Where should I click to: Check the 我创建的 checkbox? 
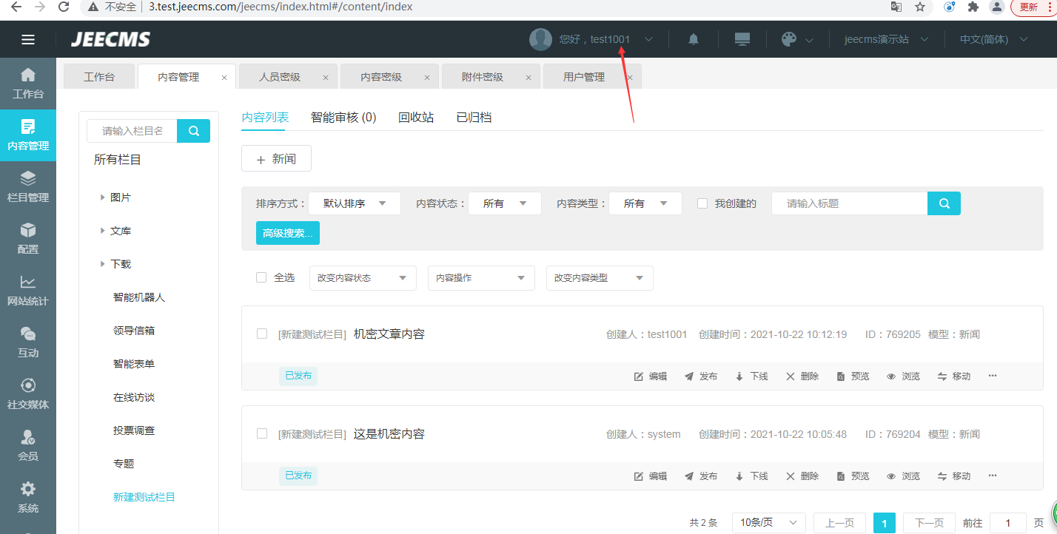point(702,203)
